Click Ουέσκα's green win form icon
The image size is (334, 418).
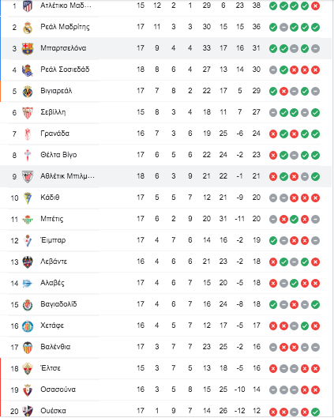pyautogui.click(x=315, y=412)
